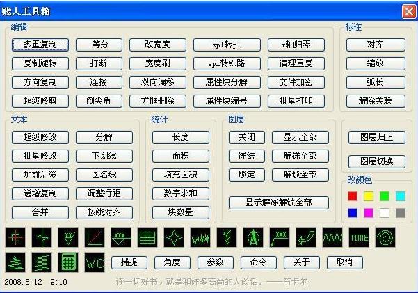Screen dimensions: 418x293
Task: Click the curved return arrow icon
Action: [x=306, y=238]
